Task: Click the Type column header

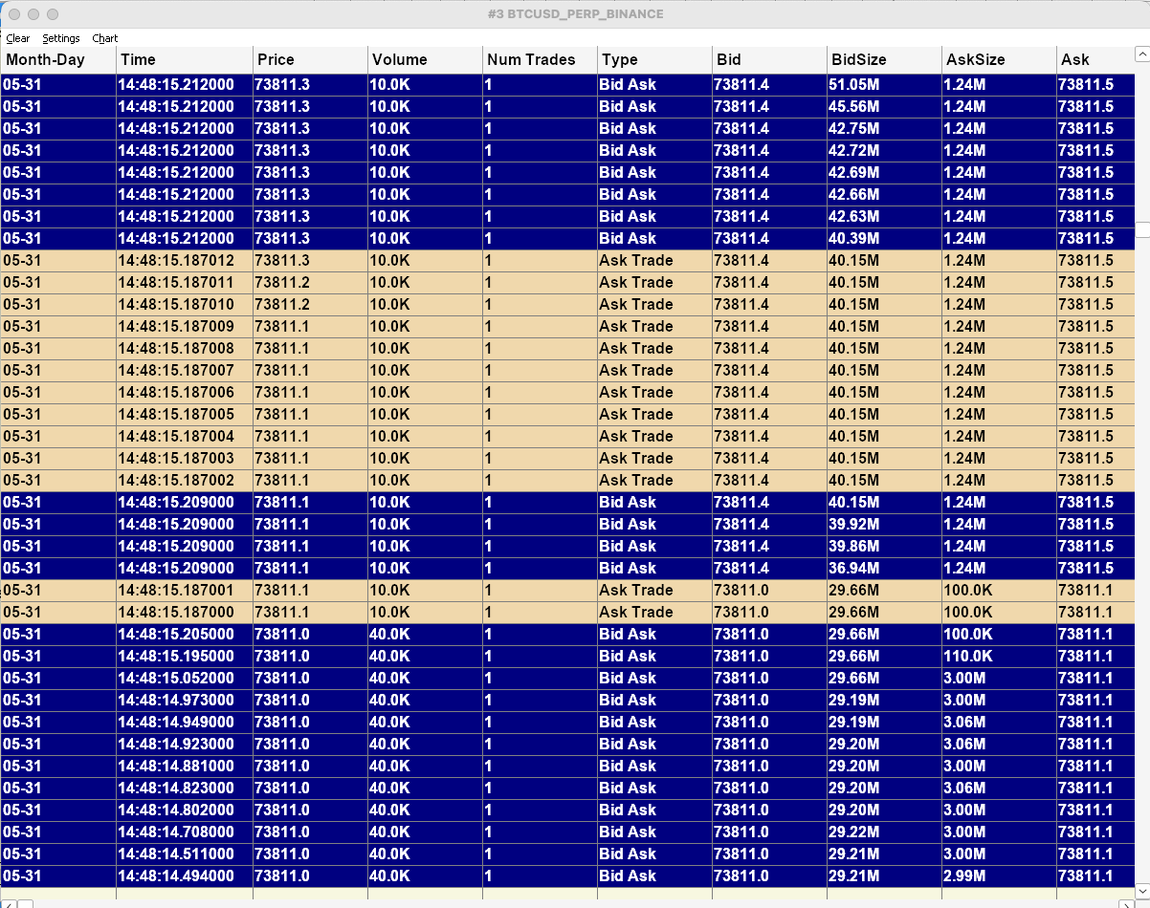Action: pos(655,59)
